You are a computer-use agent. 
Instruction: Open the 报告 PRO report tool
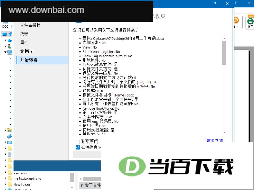250,22
